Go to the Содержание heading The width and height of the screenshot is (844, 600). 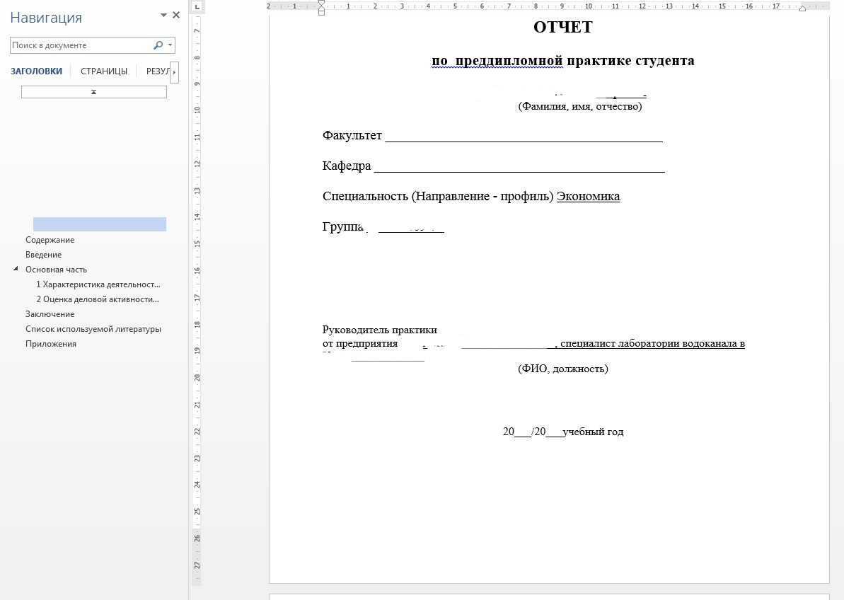50,240
